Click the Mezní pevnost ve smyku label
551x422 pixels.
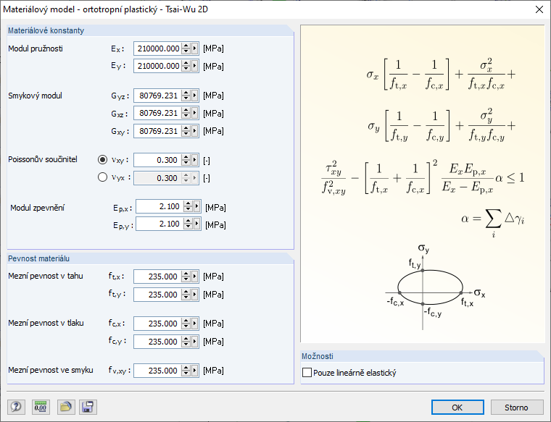tap(51, 370)
